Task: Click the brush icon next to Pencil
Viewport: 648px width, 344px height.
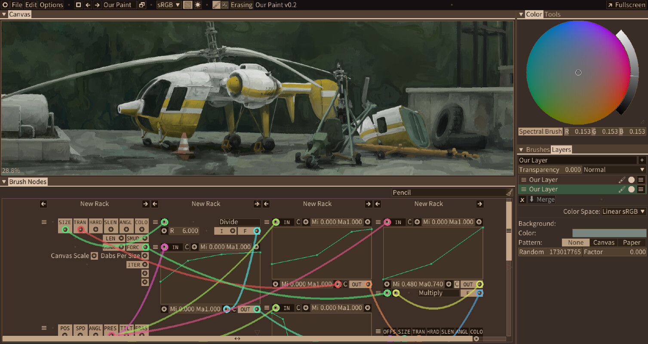Action: (x=510, y=193)
